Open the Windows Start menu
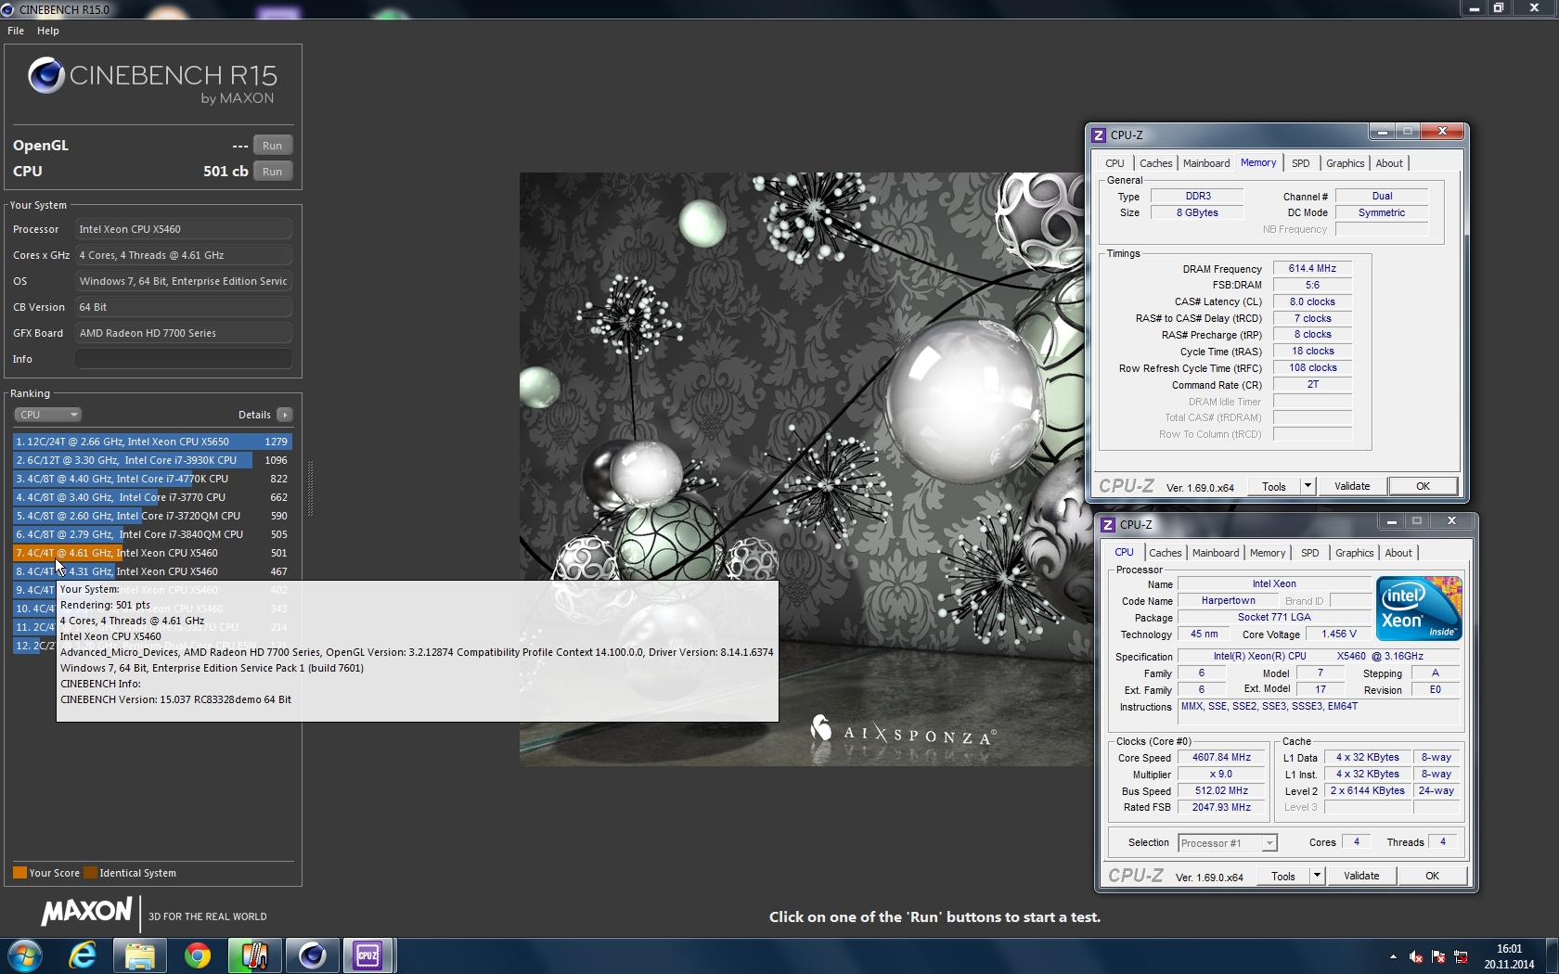This screenshot has height=974, width=1559. pos(25,955)
